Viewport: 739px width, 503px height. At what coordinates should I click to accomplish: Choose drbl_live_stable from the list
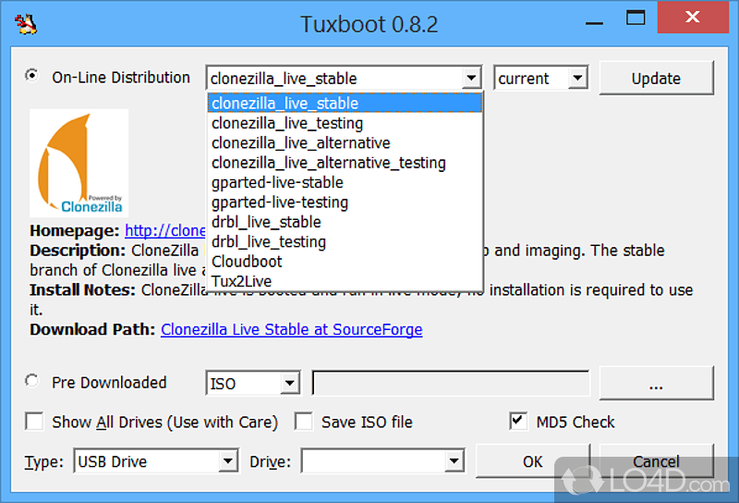tap(345, 222)
